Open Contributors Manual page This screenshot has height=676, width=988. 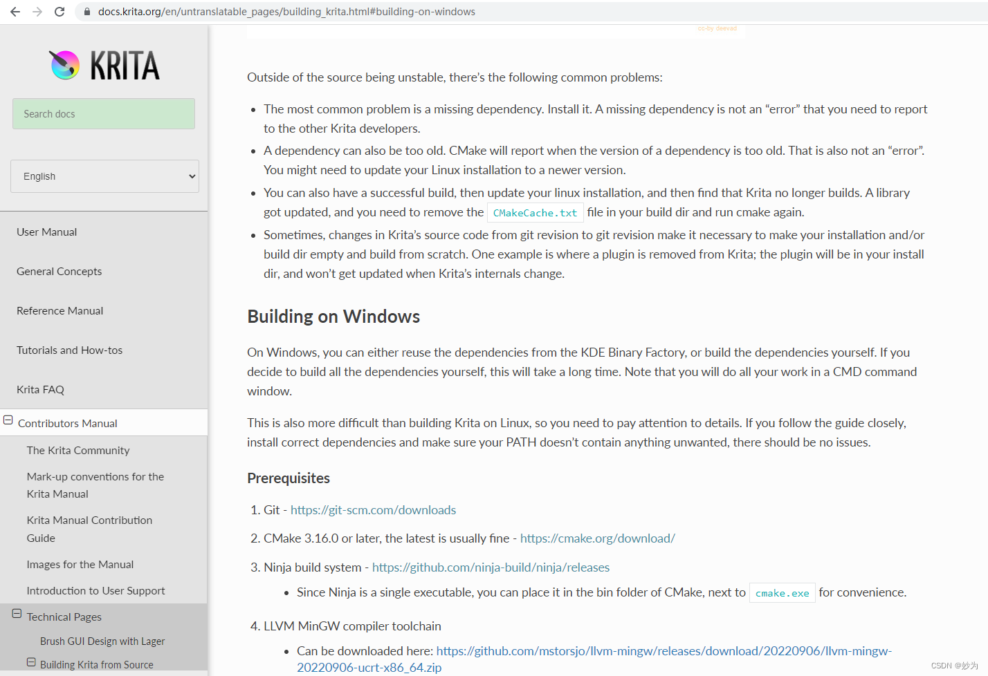[x=68, y=423]
